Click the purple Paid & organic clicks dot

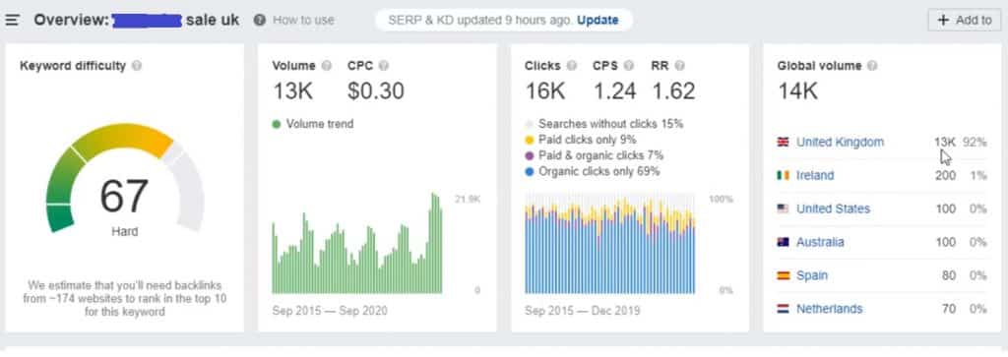tap(529, 155)
